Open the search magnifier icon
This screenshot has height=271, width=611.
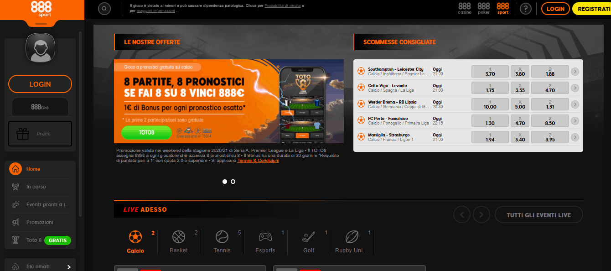[x=104, y=9]
